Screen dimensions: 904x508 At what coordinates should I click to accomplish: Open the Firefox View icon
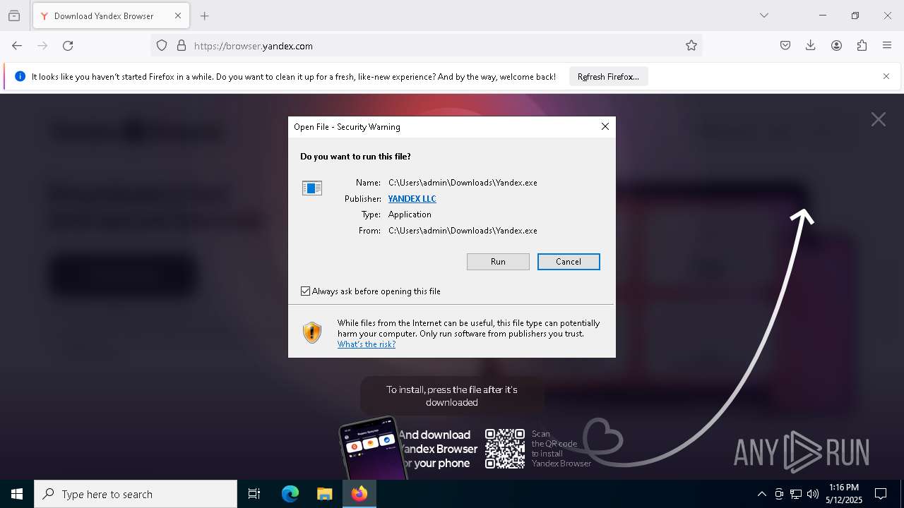pyautogui.click(x=14, y=16)
